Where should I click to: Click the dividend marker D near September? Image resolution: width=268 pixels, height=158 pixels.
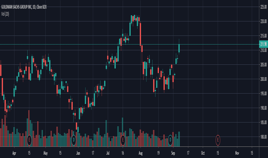[170, 140]
